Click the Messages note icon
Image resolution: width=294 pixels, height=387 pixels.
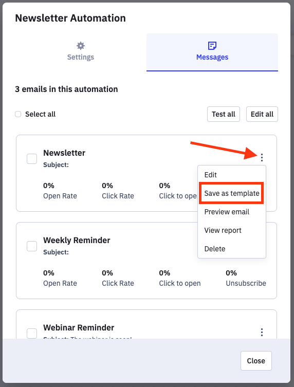[212, 46]
